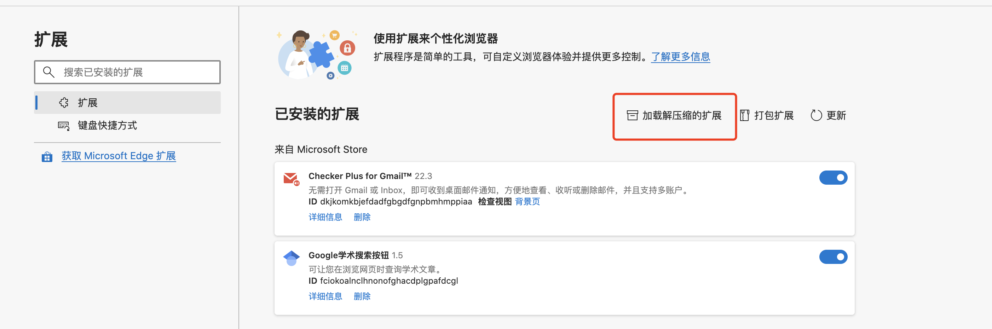Click the puzzle piece icon beside 扩展
Image resolution: width=992 pixels, height=329 pixels.
coord(64,103)
